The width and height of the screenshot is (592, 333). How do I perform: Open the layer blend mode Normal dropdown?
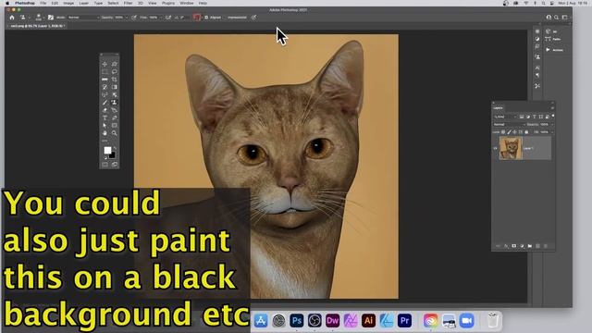pos(510,125)
